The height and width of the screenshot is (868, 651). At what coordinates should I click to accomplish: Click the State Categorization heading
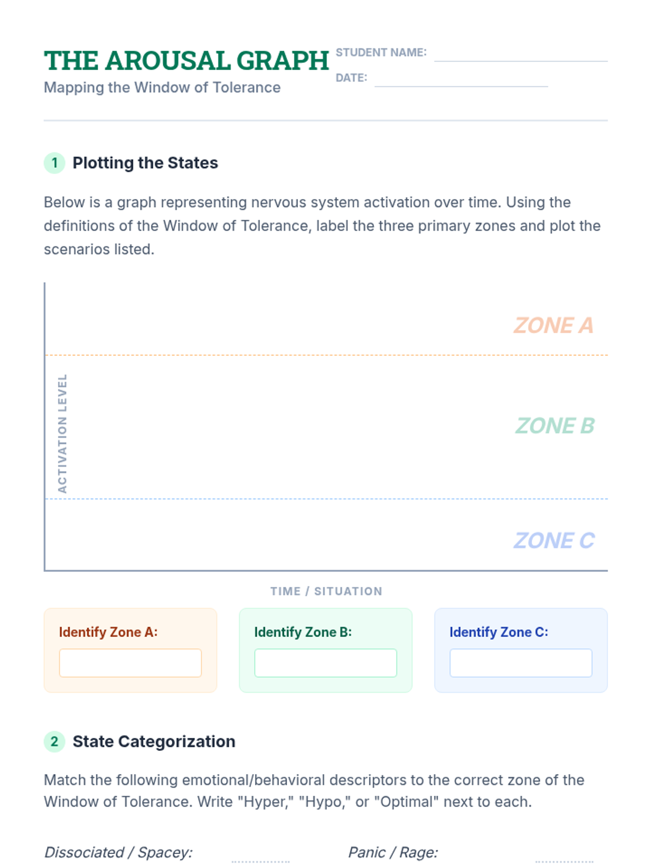tap(154, 741)
